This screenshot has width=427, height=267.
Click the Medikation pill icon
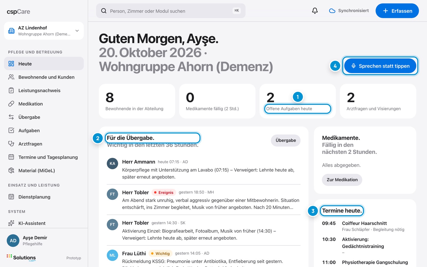click(11, 104)
